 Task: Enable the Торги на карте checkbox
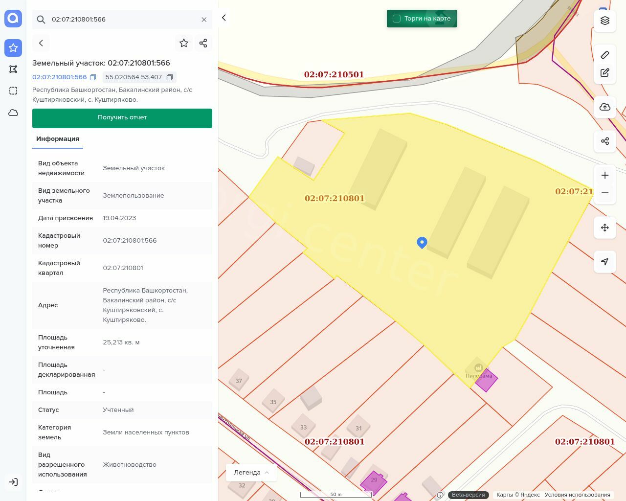click(397, 19)
